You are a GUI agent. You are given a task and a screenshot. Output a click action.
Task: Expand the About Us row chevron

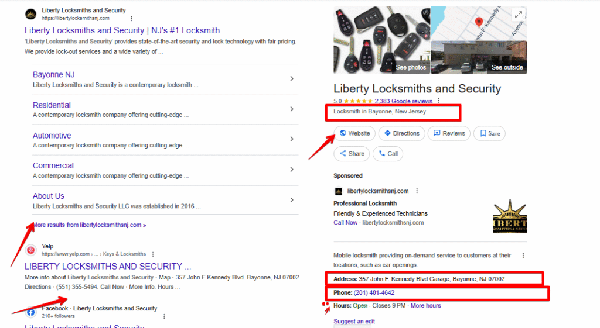coord(292,200)
